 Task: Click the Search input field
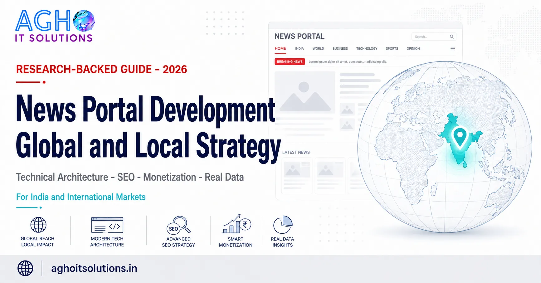(x=434, y=37)
